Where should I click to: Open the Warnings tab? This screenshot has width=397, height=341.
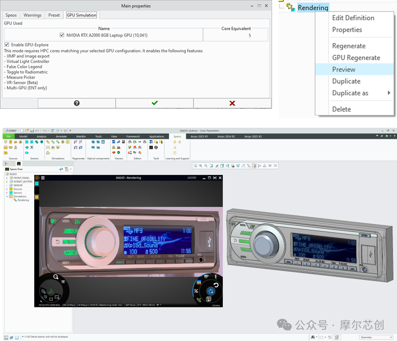32,15
